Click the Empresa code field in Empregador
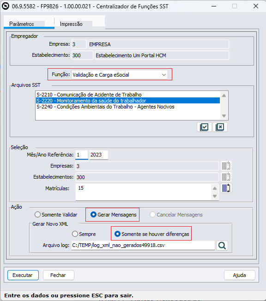The width and height of the screenshot is (266, 301). (x=79, y=44)
